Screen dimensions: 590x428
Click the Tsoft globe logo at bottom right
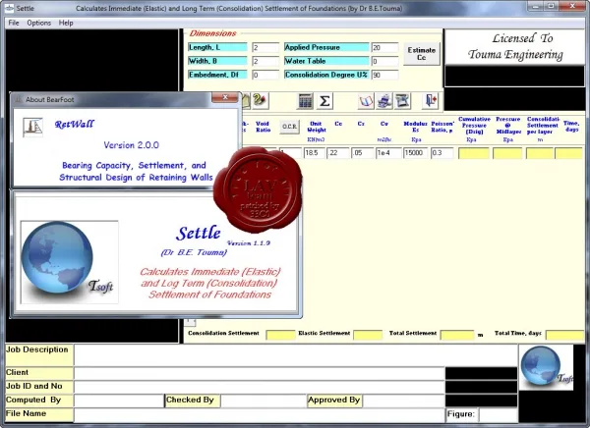tap(547, 367)
